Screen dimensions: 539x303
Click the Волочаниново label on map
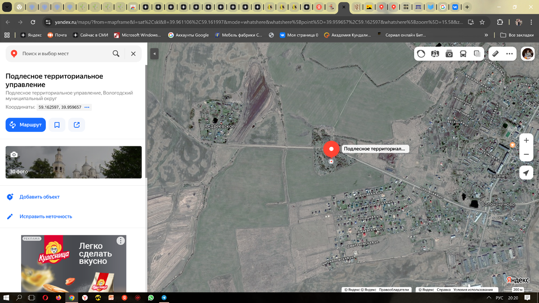[x=498, y=204]
